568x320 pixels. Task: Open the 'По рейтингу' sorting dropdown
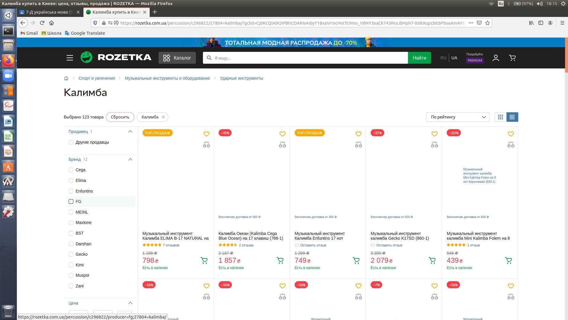point(458,117)
